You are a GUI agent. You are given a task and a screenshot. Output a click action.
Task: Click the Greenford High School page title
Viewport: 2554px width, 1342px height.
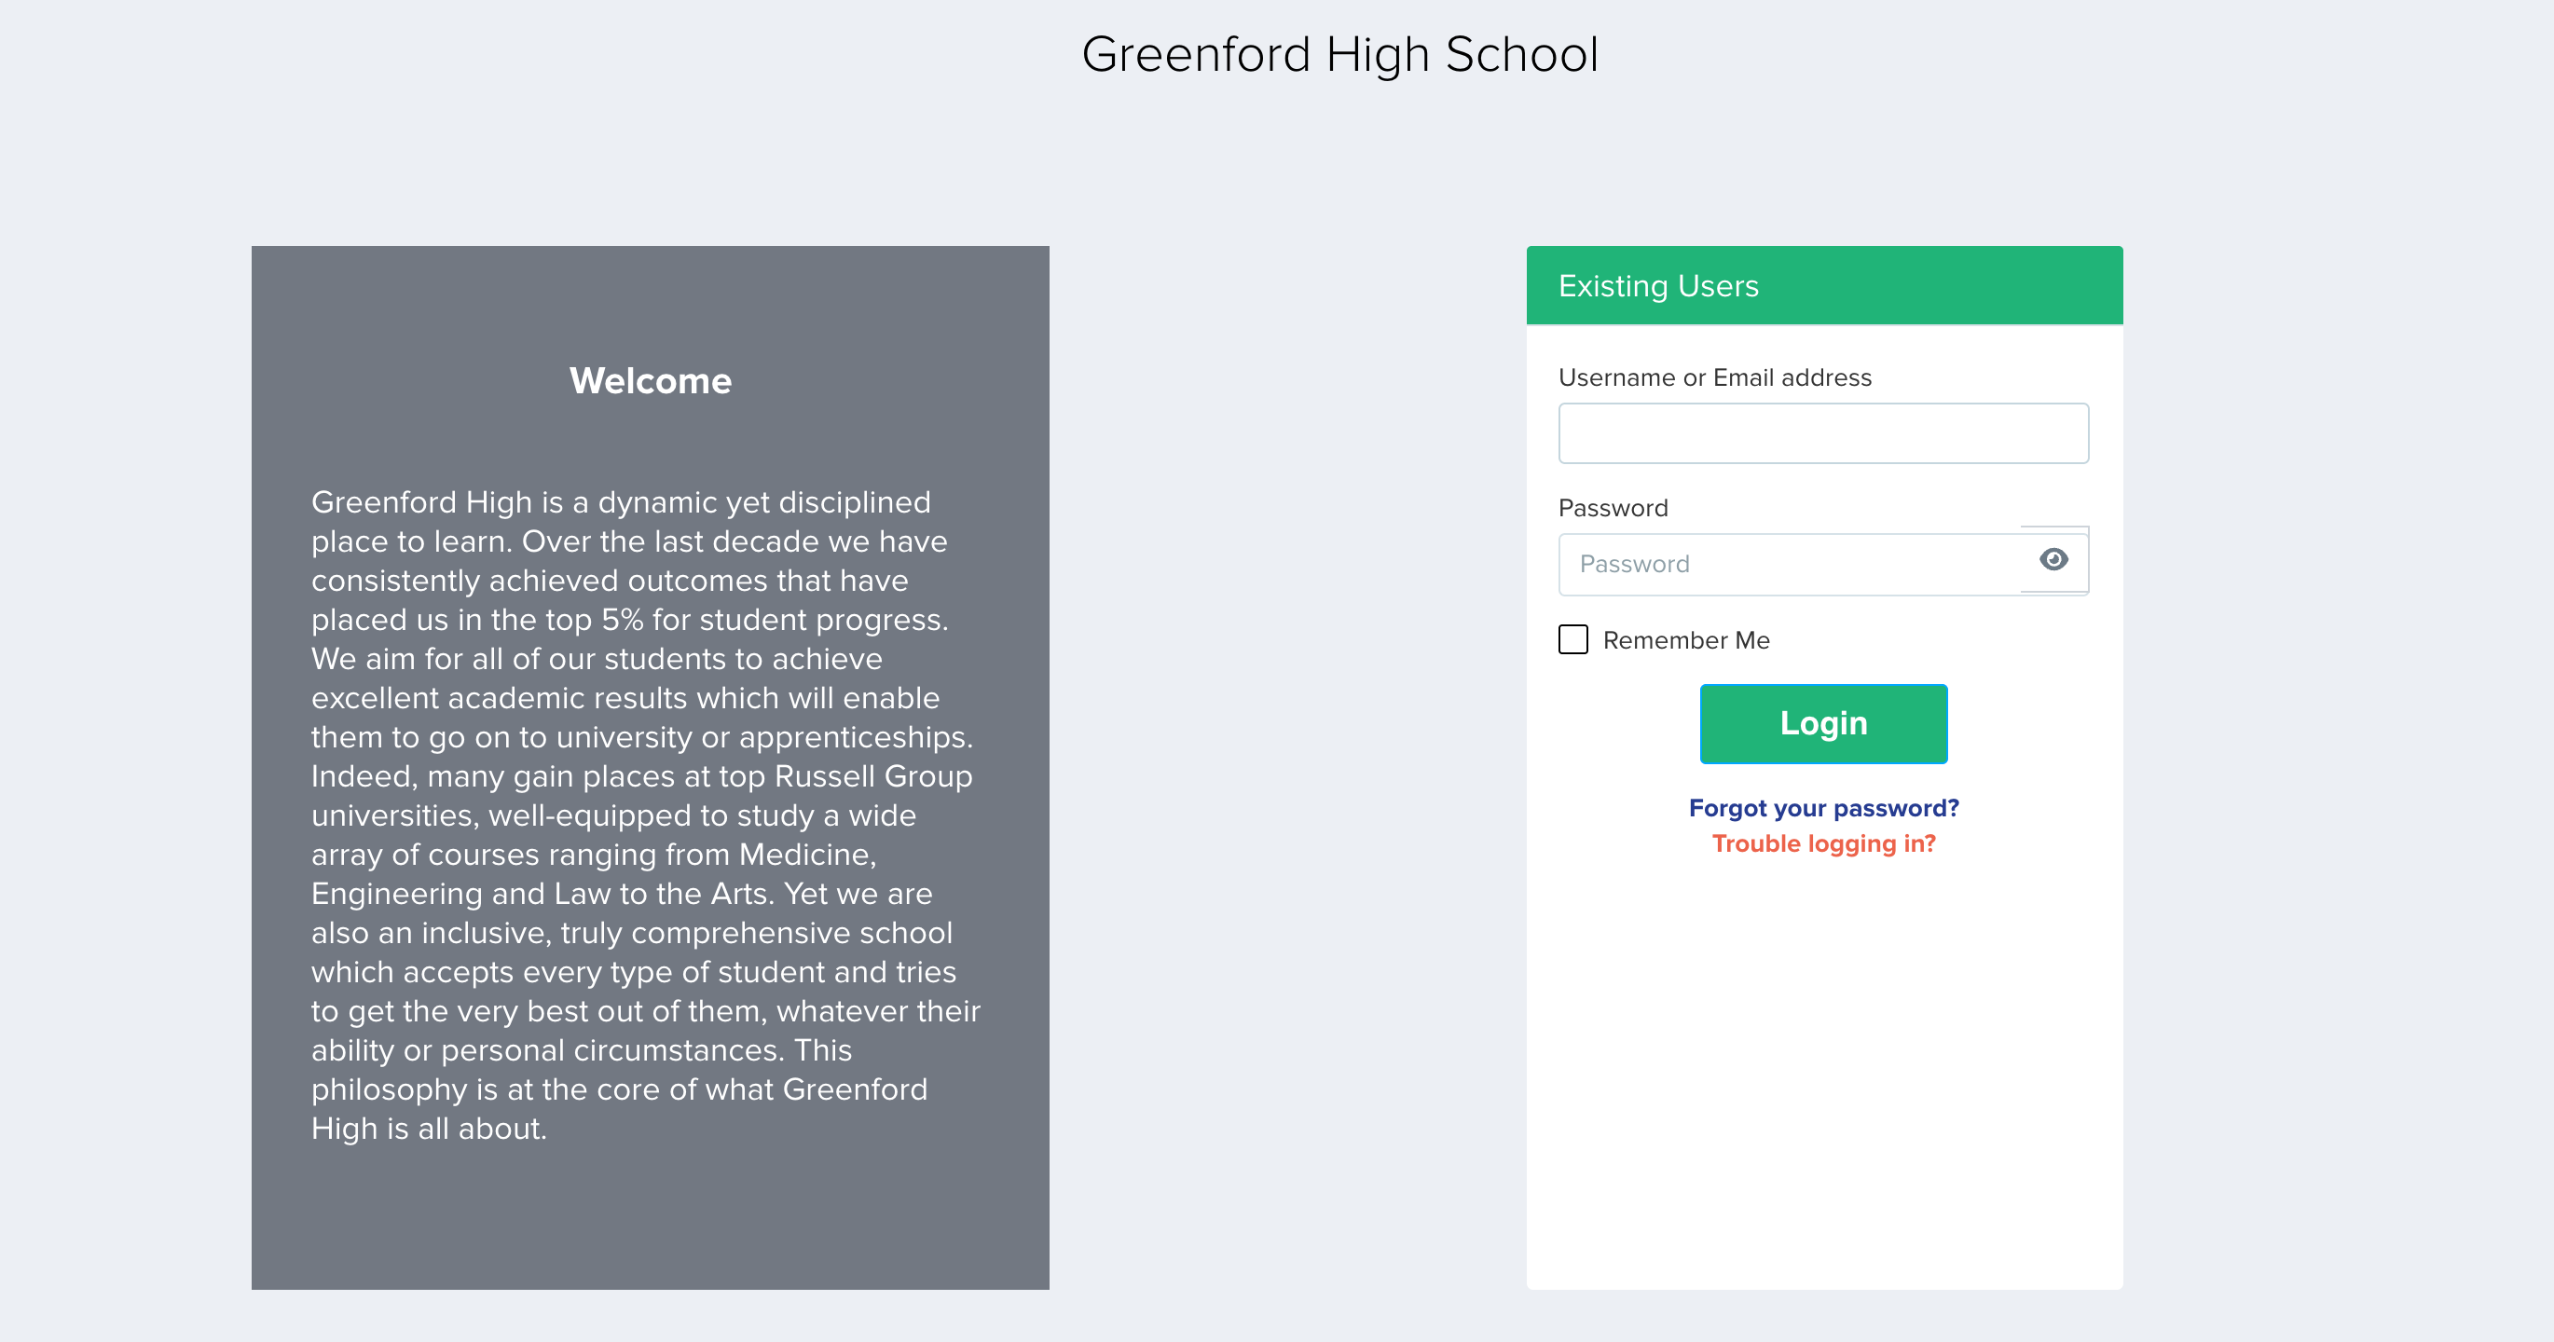pyautogui.click(x=1339, y=54)
